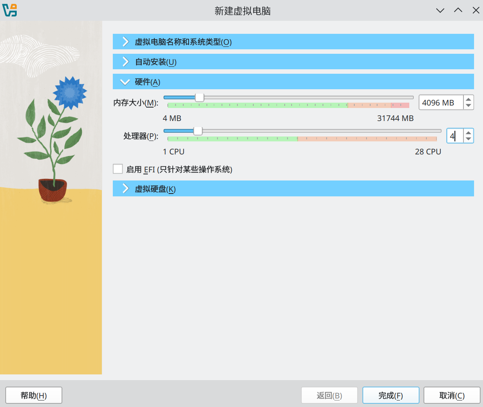Minimize window with down chevron icon
Screen dimensions: 483x407
tap(440, 11)
